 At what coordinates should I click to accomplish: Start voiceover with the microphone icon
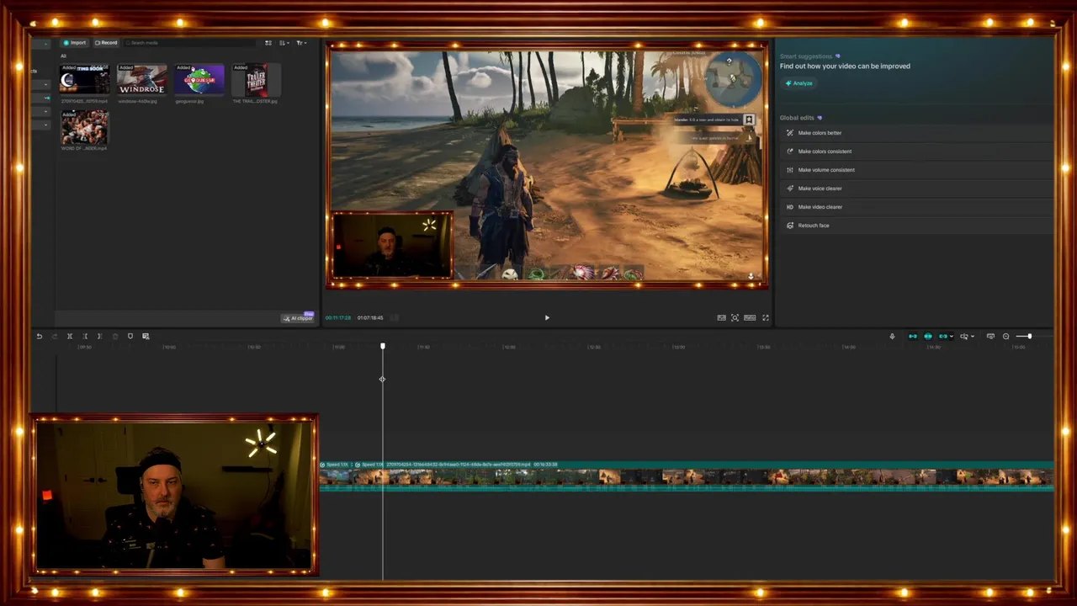[892, 337]
